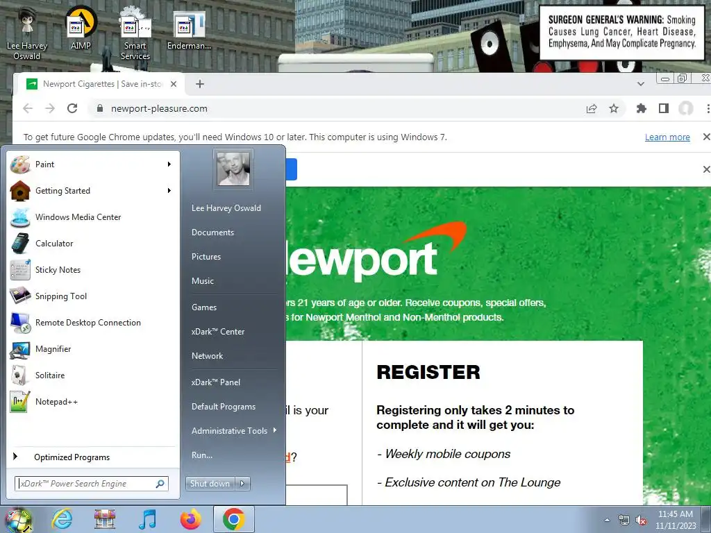Click the taskbar clock

(x=675, y=520)
